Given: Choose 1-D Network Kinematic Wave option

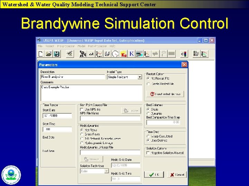Looking at the screenshot, I should pos(82,138).
